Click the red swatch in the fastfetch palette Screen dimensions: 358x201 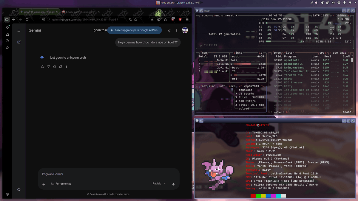[253, 196]
